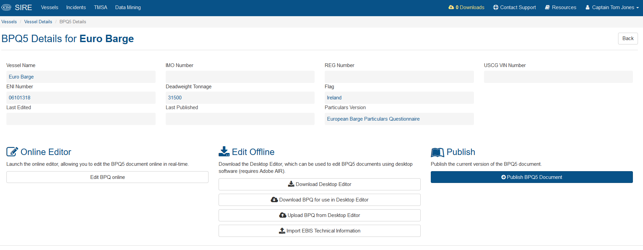The height and width of the screenshot is (250, 643).
Task: Click the Online Editor heading text
Action: [46, 152]
